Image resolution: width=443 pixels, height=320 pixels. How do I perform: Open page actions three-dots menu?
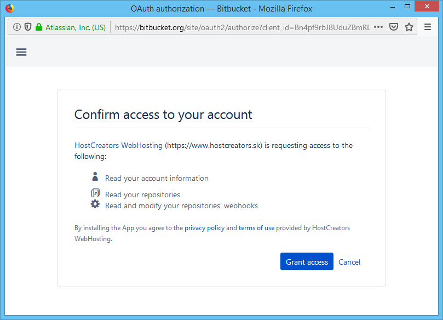coord(378,27)
